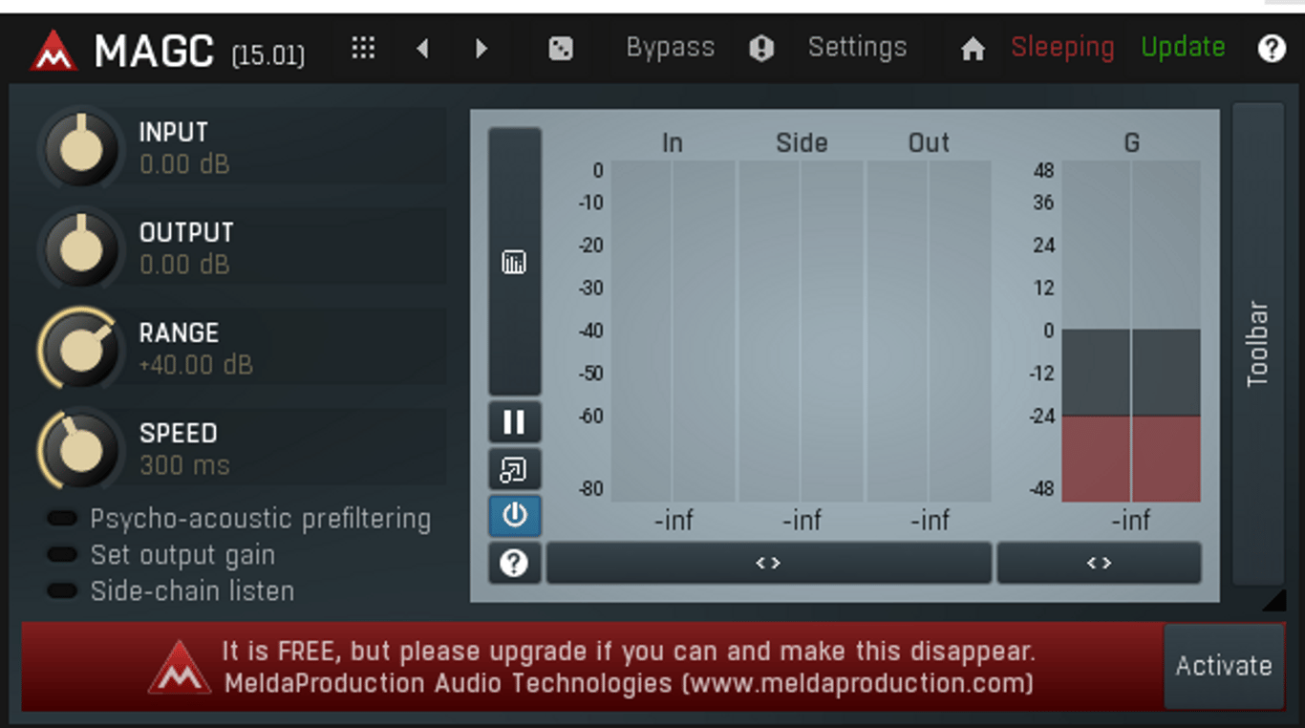The width and height of the screenshot is (1305, 728).
Task: Click the Activate button
Action: tap(1224, 666)
